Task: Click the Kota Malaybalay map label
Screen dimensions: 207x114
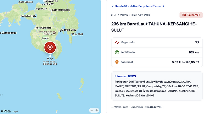Action: (x=61, y=10)
